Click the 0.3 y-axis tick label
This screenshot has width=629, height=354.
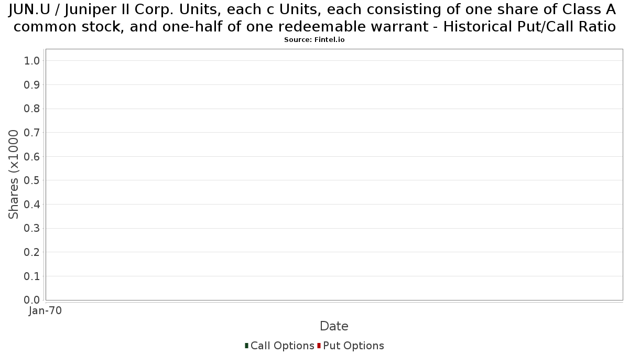point(32,228)
